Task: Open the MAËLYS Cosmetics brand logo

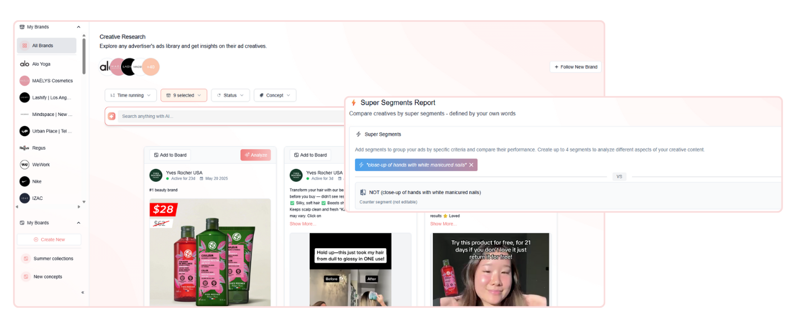Action: tap(25, 80)
